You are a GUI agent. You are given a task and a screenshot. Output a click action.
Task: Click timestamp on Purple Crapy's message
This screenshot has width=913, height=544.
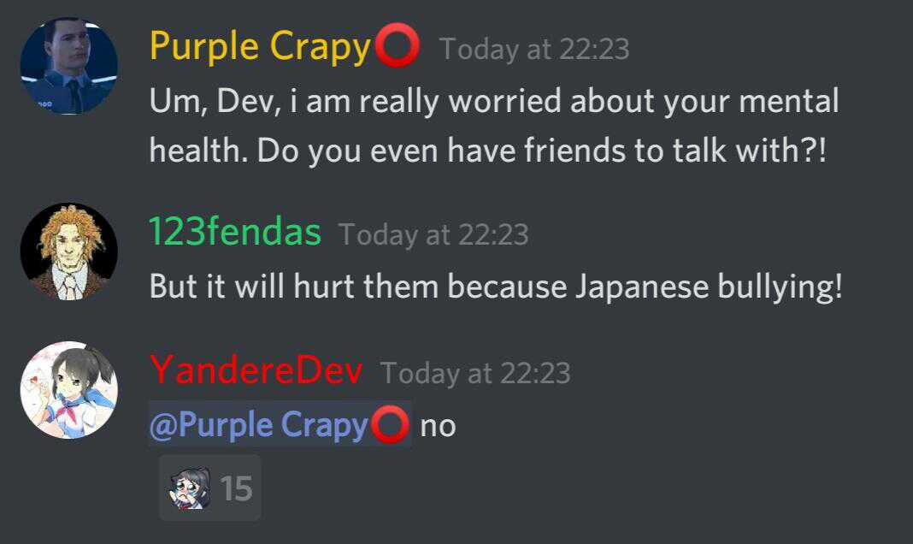point(534,49)
